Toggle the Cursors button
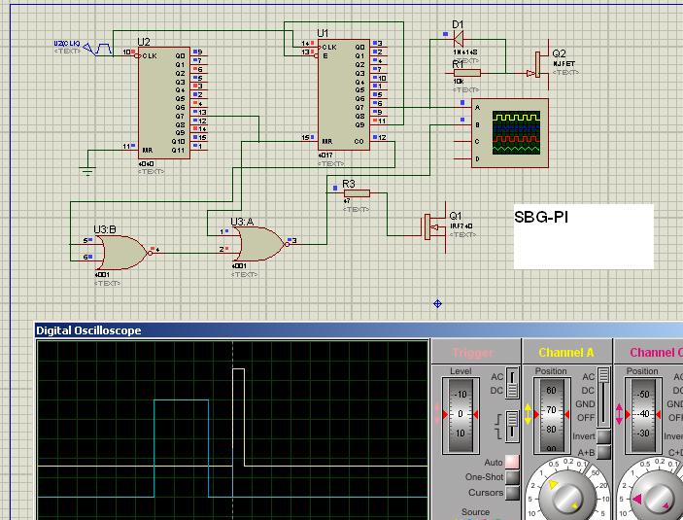 tap(511, 493)
